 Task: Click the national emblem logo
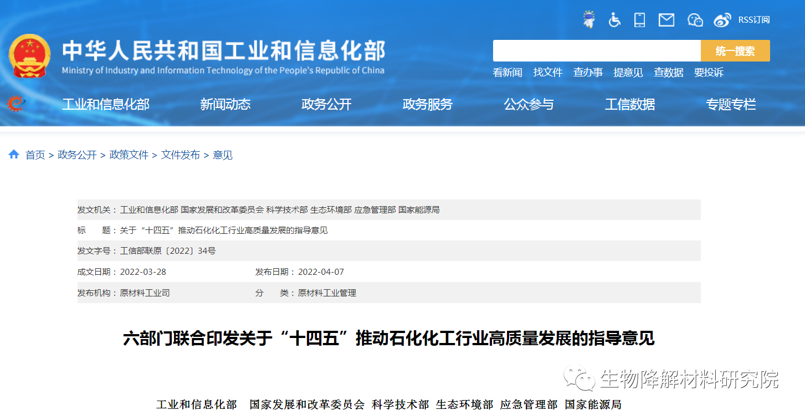click(x=29, y=56)
